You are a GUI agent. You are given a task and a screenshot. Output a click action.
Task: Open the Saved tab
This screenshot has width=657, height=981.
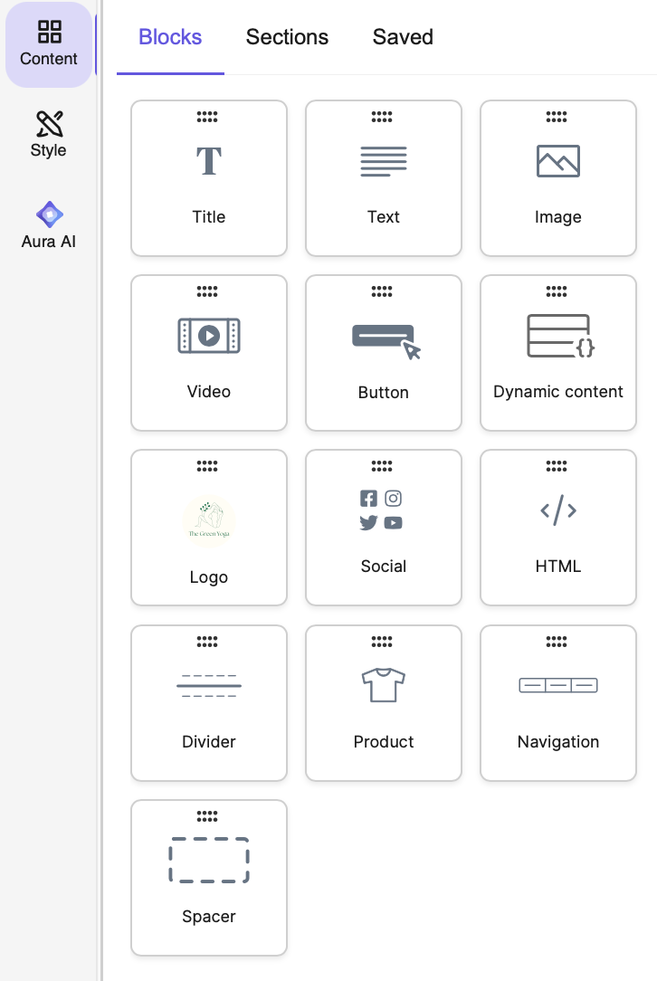[403, 37]
